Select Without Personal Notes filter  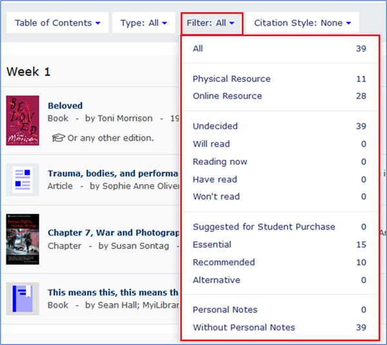pos(244,328)
